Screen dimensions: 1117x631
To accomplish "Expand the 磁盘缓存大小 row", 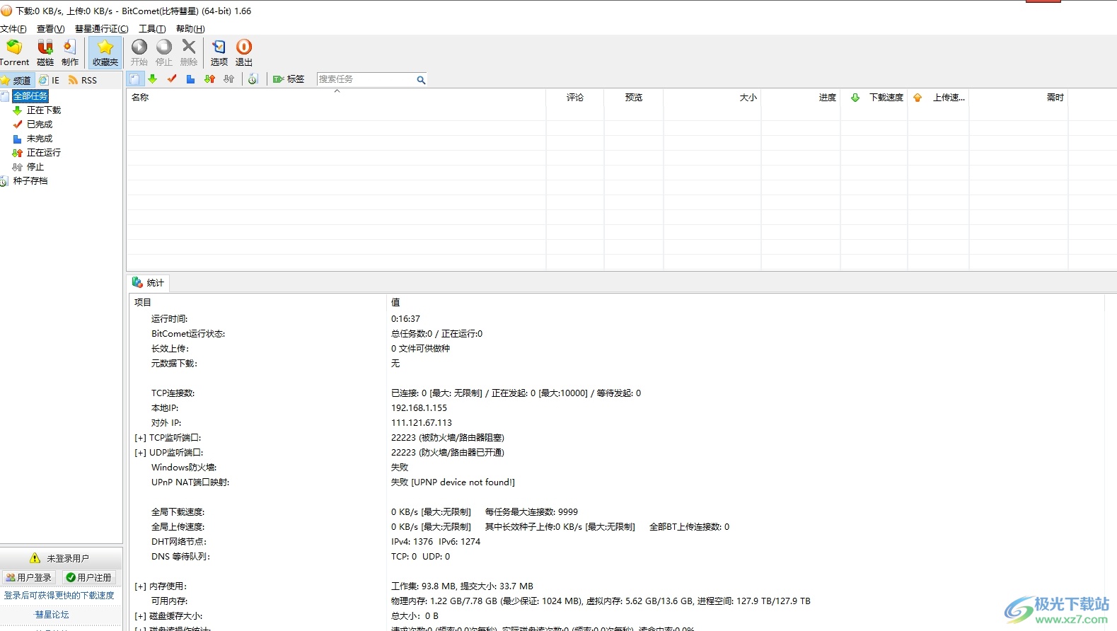I will 140,617.
